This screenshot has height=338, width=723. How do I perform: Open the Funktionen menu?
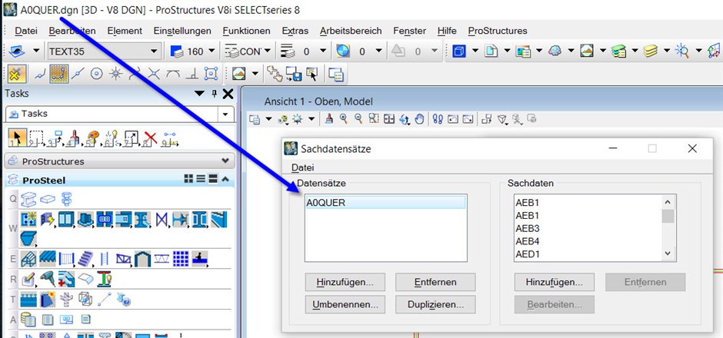pos(246,31)
